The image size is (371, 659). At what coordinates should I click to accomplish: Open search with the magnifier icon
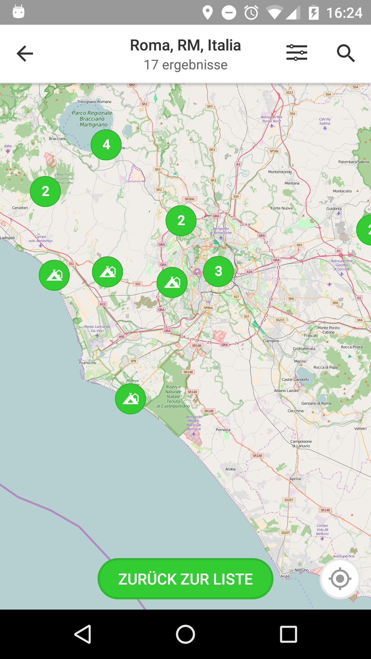click(x=346, y=53)
